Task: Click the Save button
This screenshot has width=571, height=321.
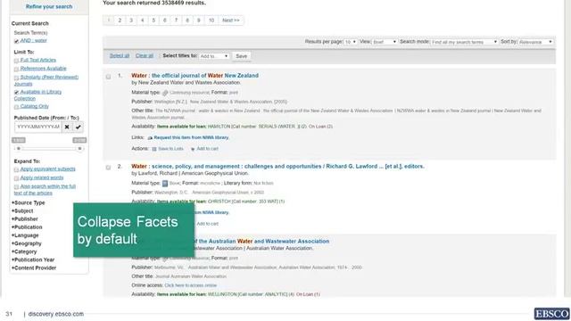Action: point(242,56)
